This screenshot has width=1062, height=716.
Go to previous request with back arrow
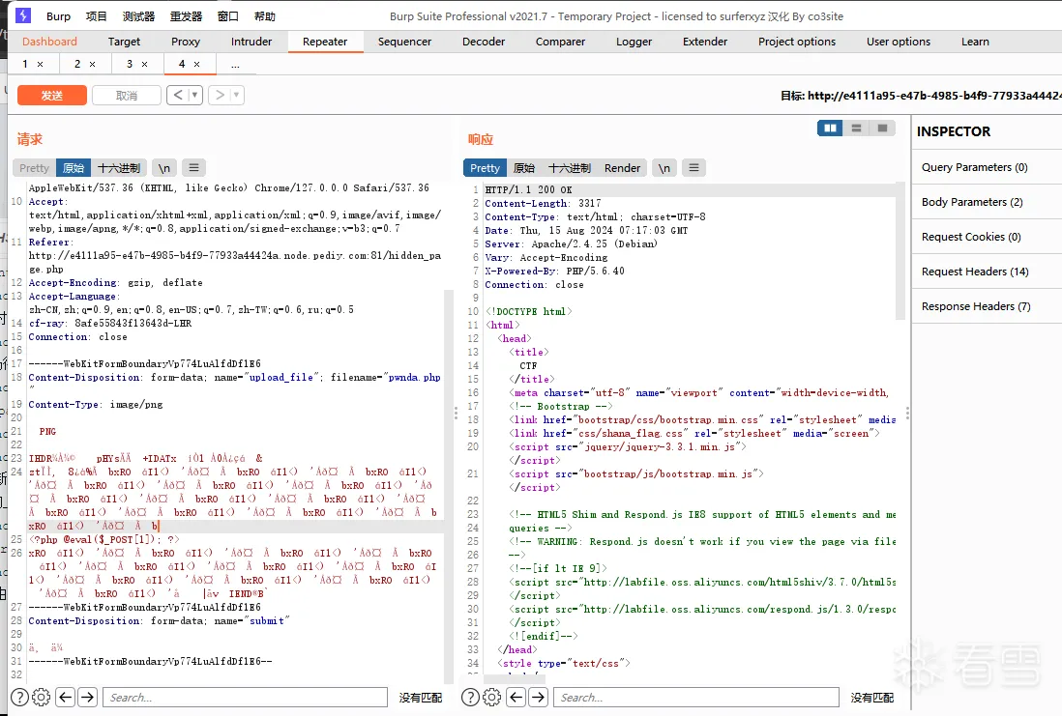pyautogui.click(x=178, y=96)
